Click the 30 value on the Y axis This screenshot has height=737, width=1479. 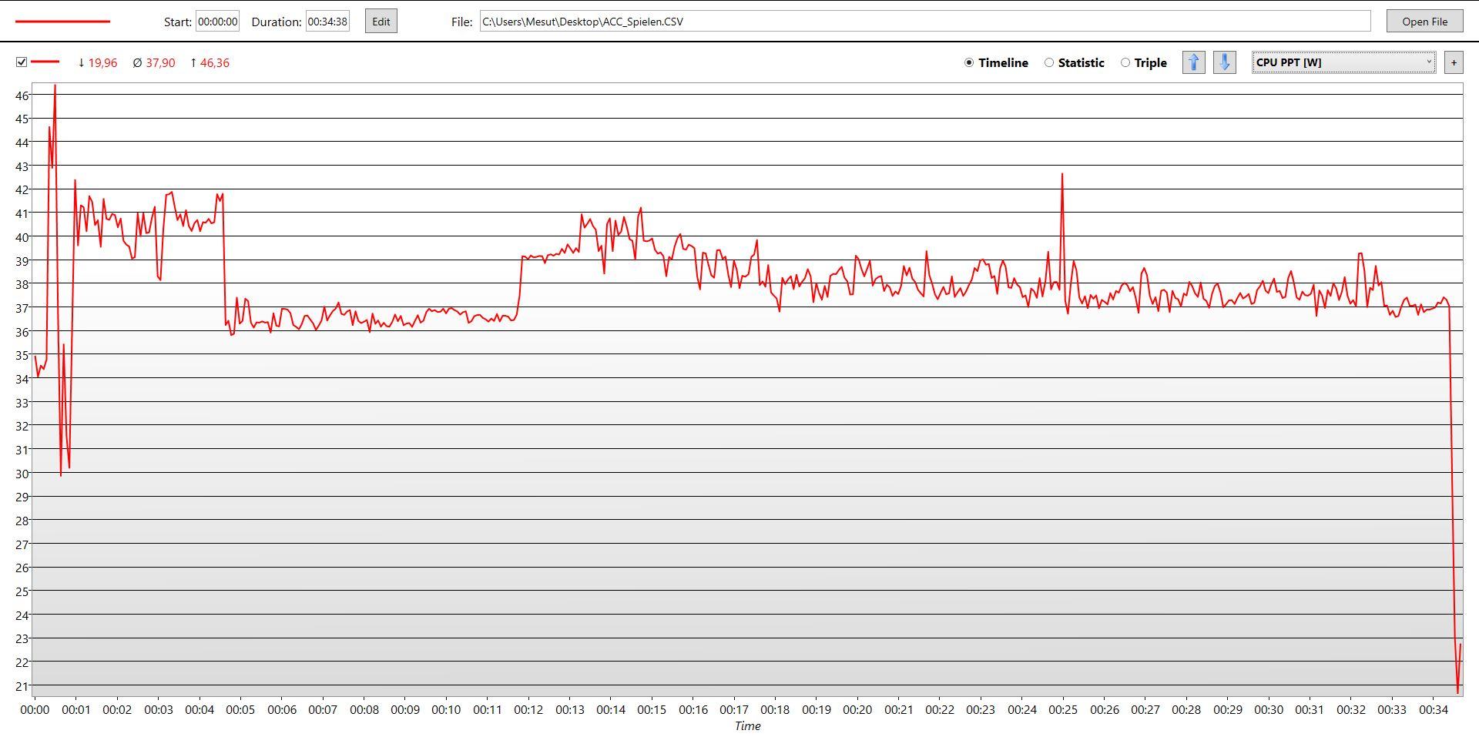click(22, 474)
